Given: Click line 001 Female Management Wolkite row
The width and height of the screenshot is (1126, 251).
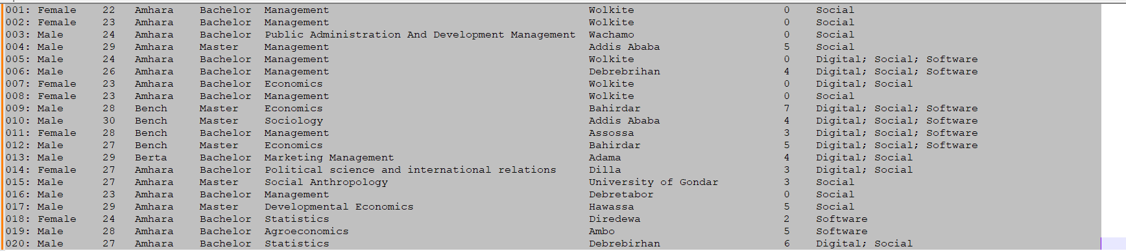Looking at the screenshot, I should click(553, 10).
